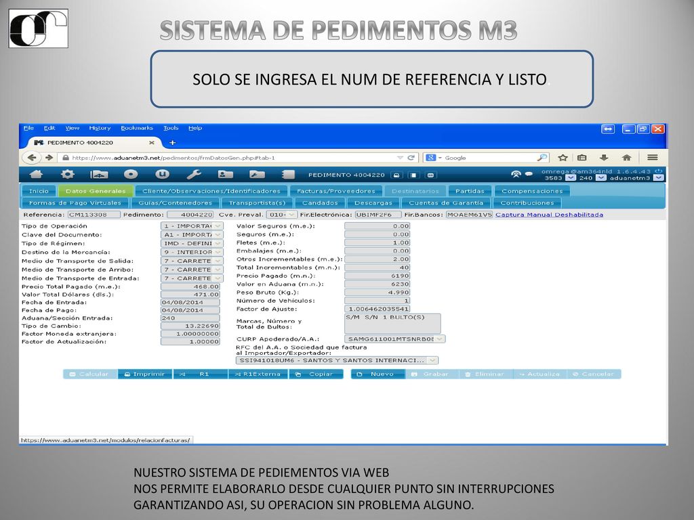Switch to the Transportista(s) tab
This screenshot has width=694, height=520.
(x=257, y=203)
